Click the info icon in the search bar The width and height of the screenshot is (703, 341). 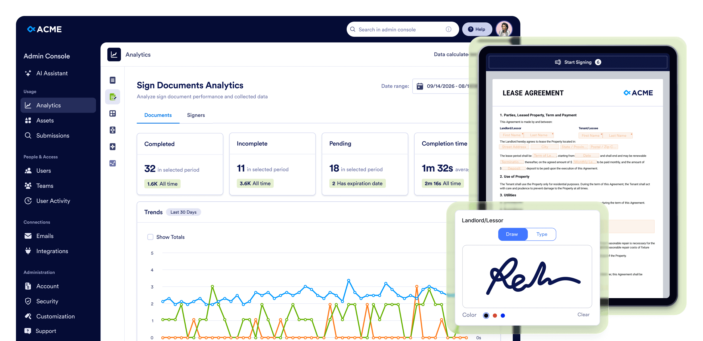(448, 29)
